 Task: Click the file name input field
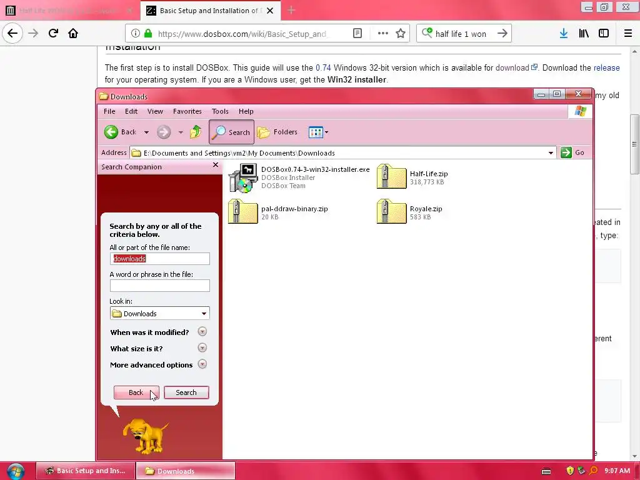159,259
